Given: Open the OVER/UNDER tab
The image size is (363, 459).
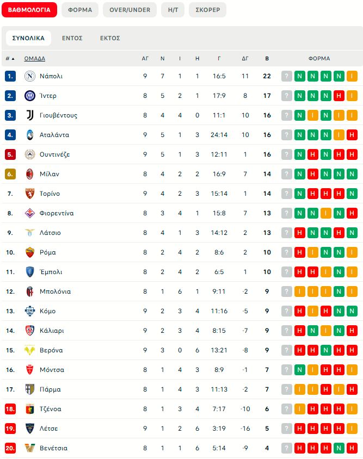Looking at the screenshot, I should [130, 10].
